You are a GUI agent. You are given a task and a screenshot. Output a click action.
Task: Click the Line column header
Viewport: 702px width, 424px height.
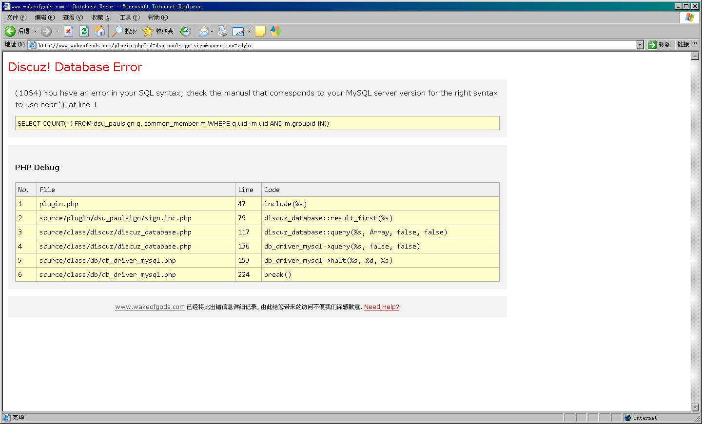[x=248, y=190]
